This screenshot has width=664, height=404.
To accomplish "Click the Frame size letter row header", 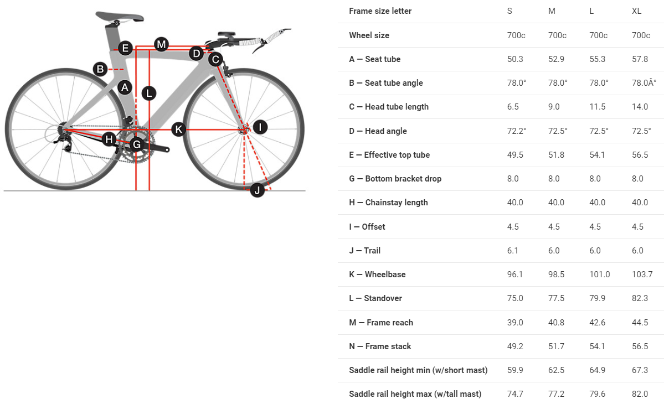I will click(380, 11).
